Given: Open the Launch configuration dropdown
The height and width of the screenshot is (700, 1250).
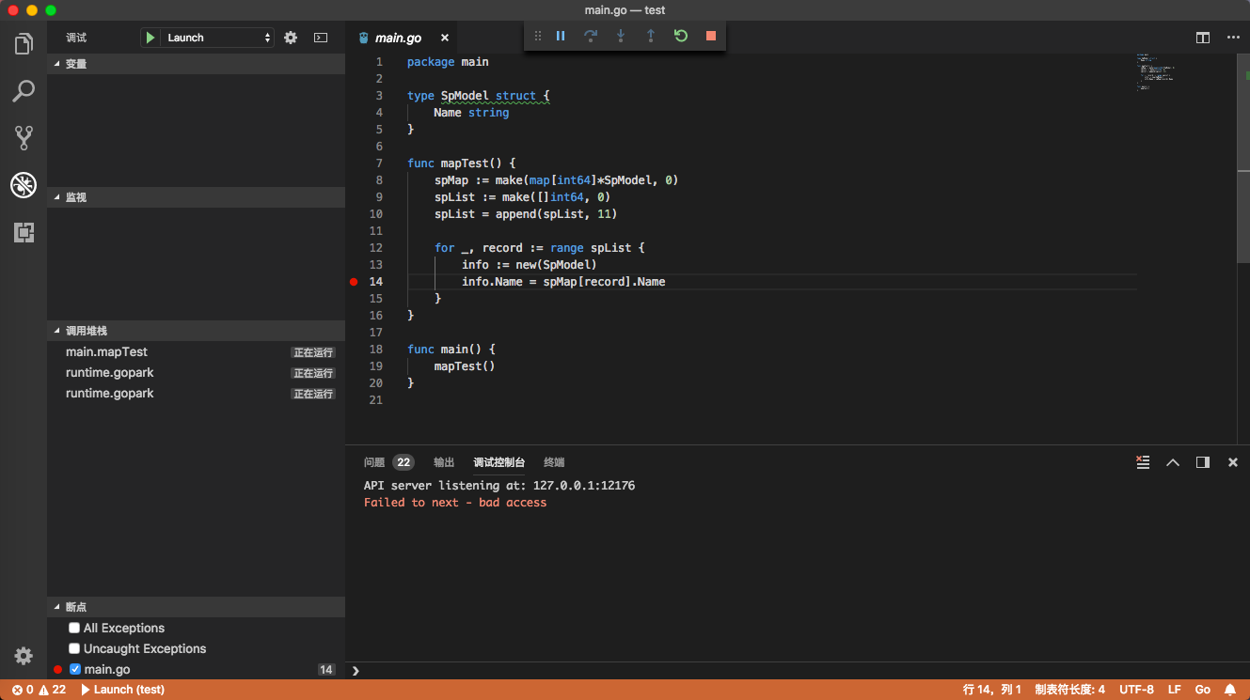Looking at the screenshot, I should (219, 38).
